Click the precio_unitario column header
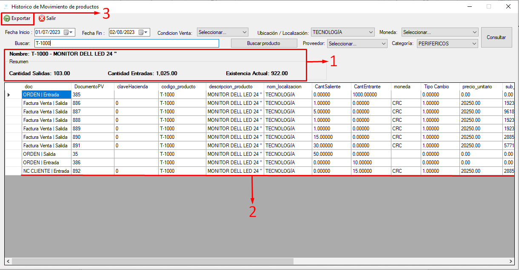519x270 pixels. tap(481, 87)
